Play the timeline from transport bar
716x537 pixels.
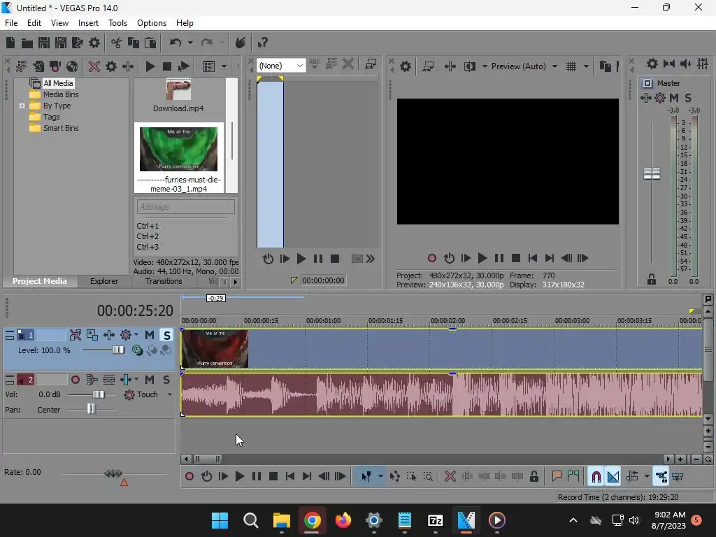click(239, 477)
